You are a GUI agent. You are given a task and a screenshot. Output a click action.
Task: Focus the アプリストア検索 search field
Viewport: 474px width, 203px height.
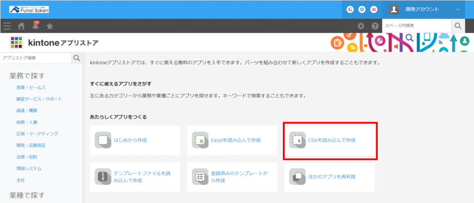coord(35,58)
